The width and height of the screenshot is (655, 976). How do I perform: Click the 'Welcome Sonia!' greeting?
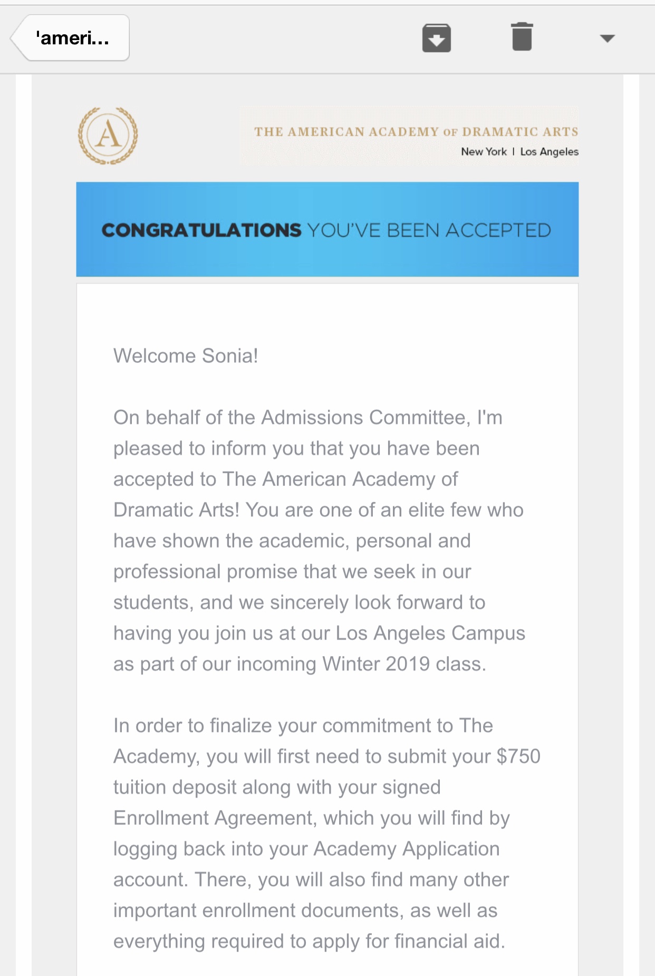pyautogui.click(x=186, y=356)
